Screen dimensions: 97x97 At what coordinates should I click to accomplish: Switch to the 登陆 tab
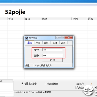click(30, 43)
